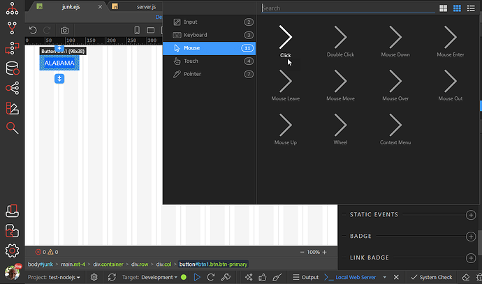This screenshot has height=284, width=482.
Task: Select the ALABAMA button on canvas
Action: click(59, 63)
